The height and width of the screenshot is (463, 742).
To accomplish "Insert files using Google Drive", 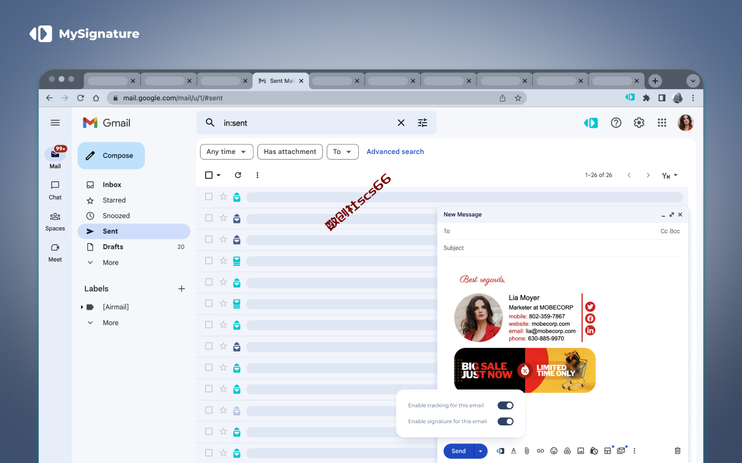I will pyautogui.click(x=568, y=451).
